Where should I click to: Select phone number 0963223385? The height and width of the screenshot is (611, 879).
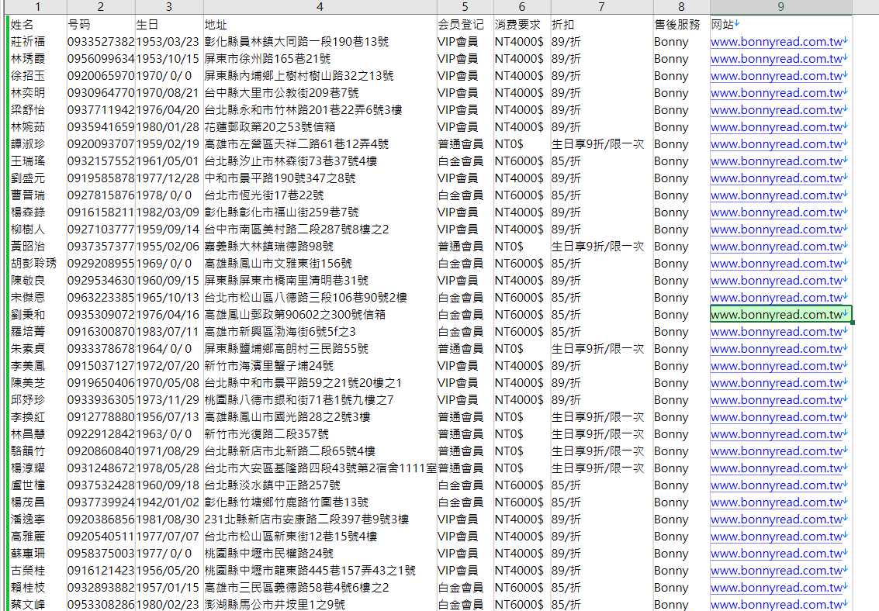(x=101, y=298)
